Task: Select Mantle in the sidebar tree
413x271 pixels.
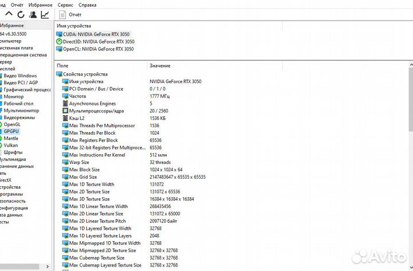Action: point(11,139)
